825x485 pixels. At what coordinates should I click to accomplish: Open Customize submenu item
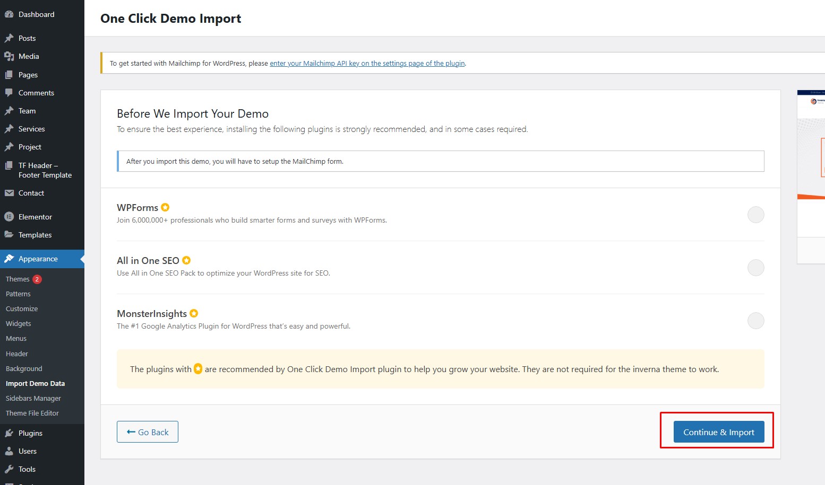pyautogui.click(x=22, y=309)
